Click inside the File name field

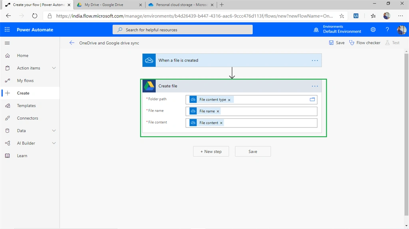252,111
